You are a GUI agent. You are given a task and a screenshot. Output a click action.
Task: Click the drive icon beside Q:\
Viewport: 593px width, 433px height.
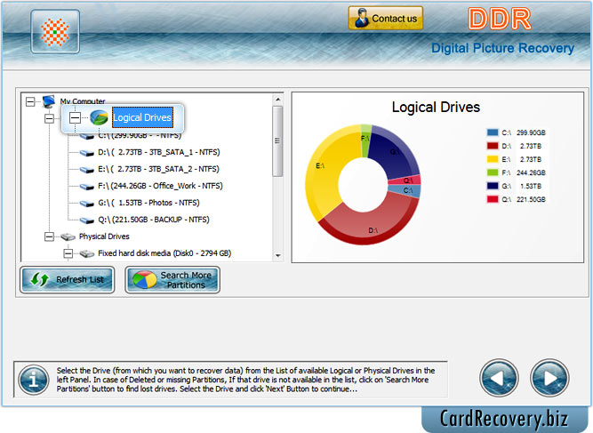[x=86, y=221]
